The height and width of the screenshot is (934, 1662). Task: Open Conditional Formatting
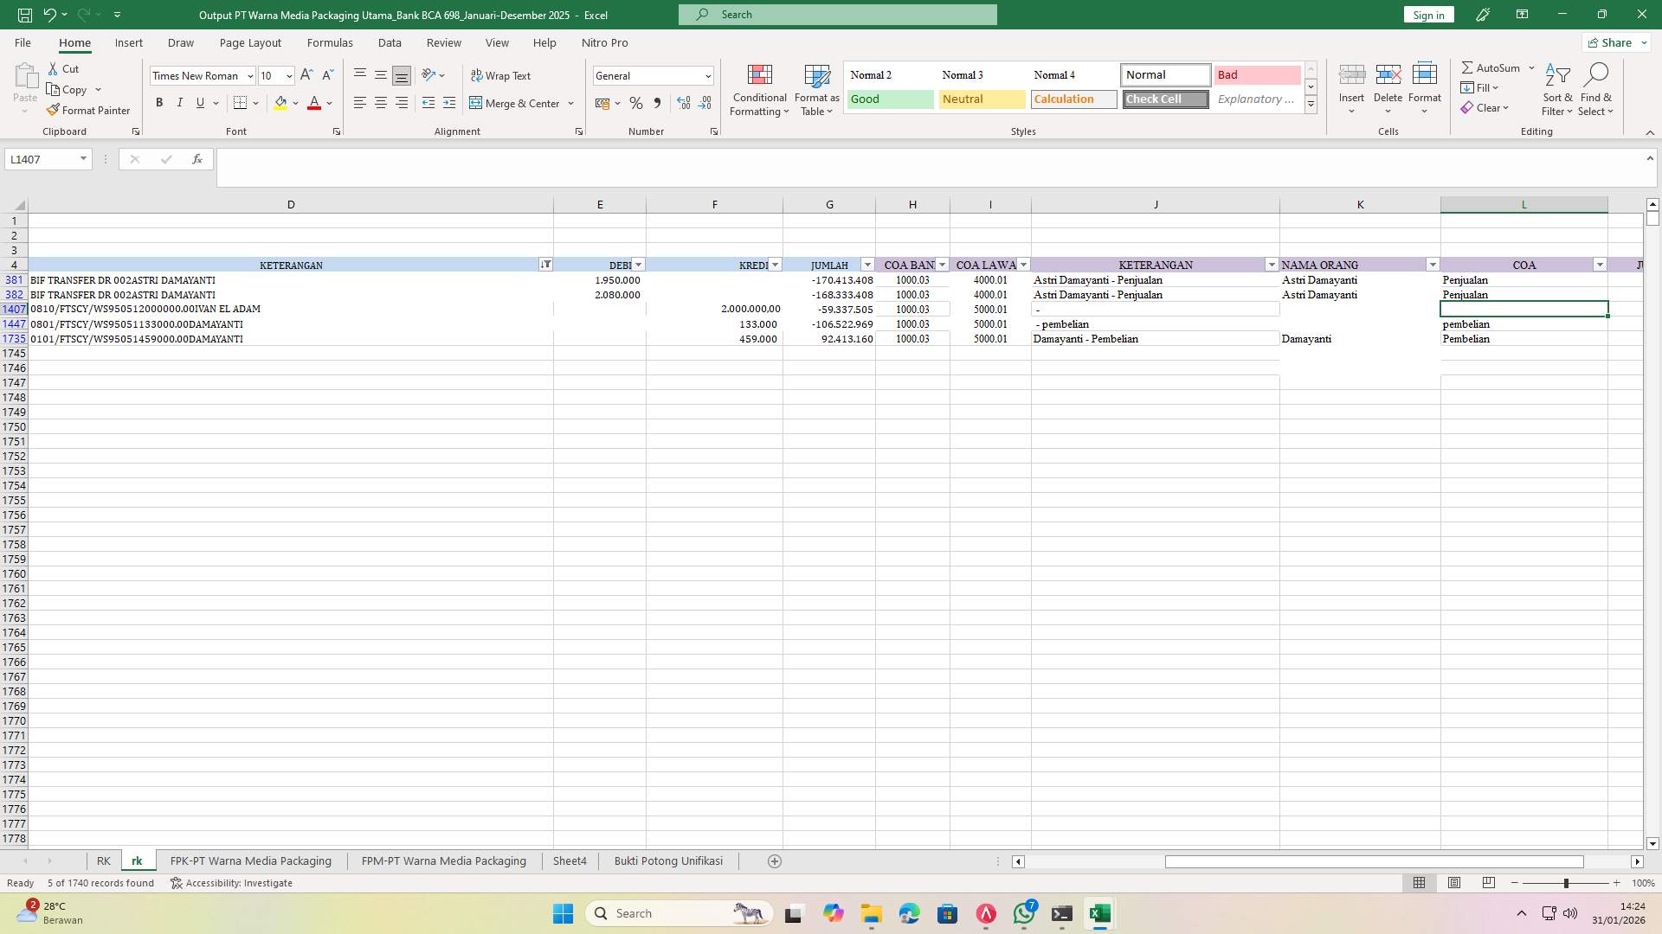point(759,89)
